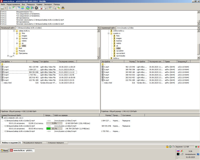Toggle local directory tree display

(x=14, y=8)
